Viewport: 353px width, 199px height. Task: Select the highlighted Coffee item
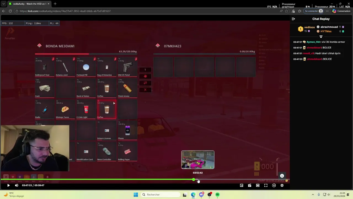[107, 109]
